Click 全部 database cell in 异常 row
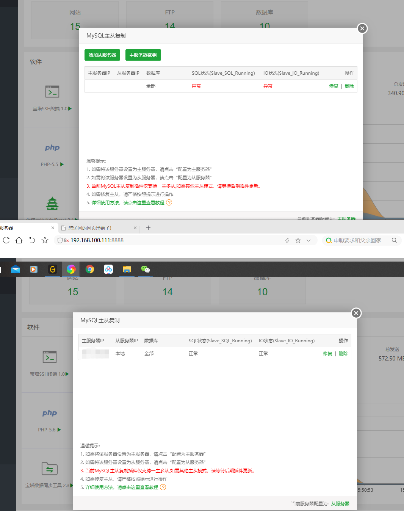Viewport: 404px width, 511px height. tap(151, 86)
